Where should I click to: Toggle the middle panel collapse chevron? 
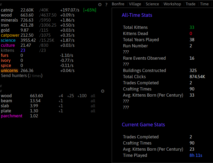pyautogui.click(x=1, y=86)
